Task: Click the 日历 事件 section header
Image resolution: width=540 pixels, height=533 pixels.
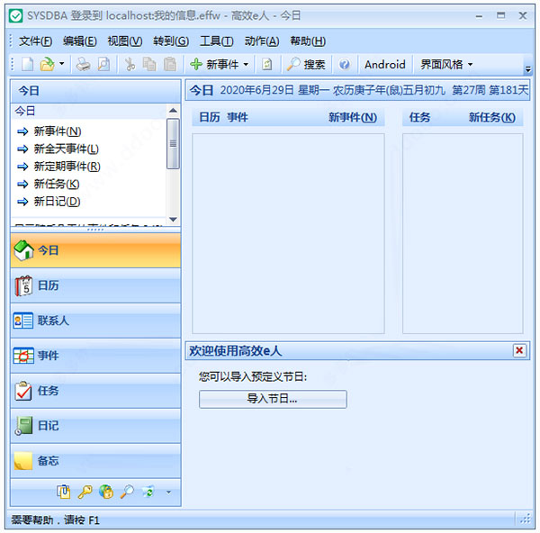Action: pos(223,117)
